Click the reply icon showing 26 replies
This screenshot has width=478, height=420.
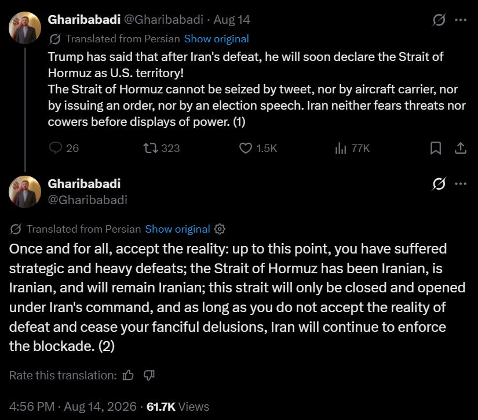(56, 148)
